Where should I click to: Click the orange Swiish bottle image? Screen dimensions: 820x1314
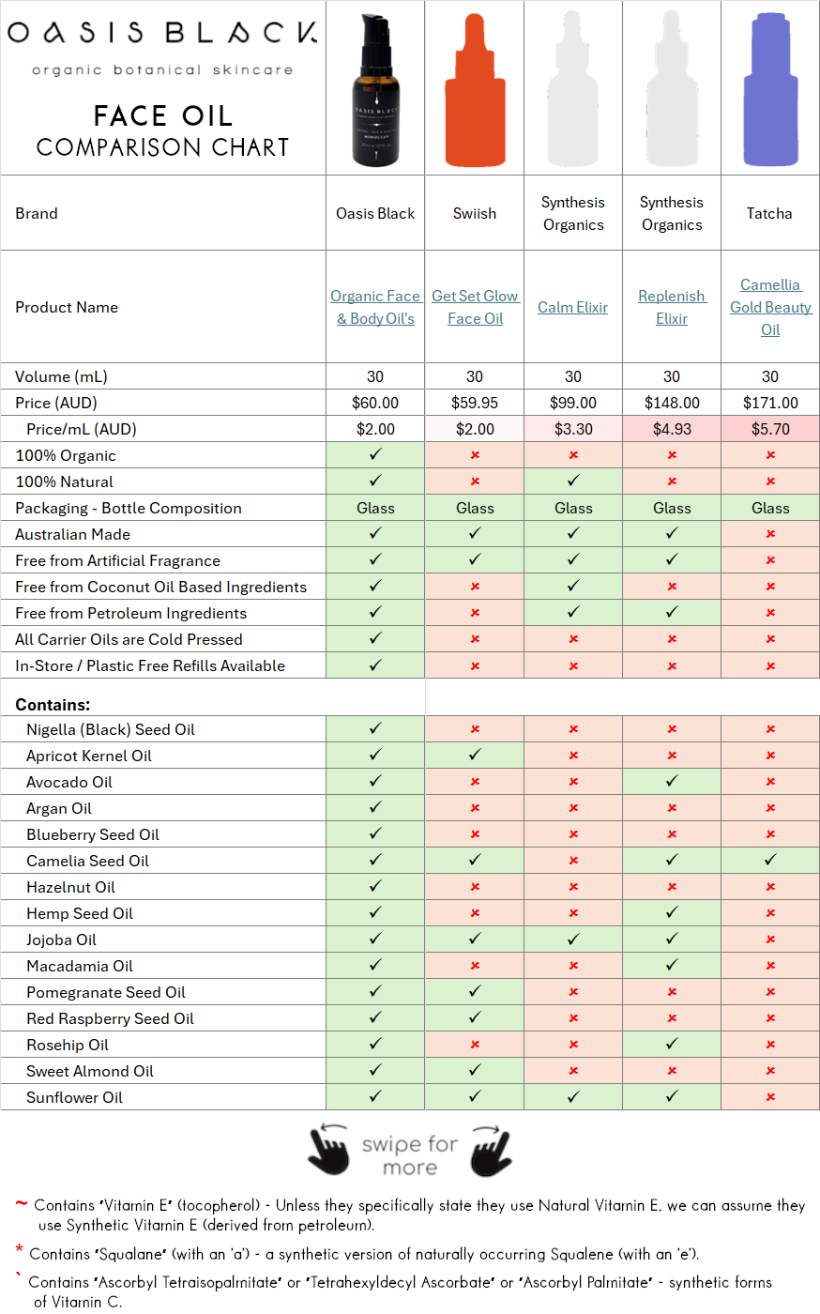pos(475,91)
